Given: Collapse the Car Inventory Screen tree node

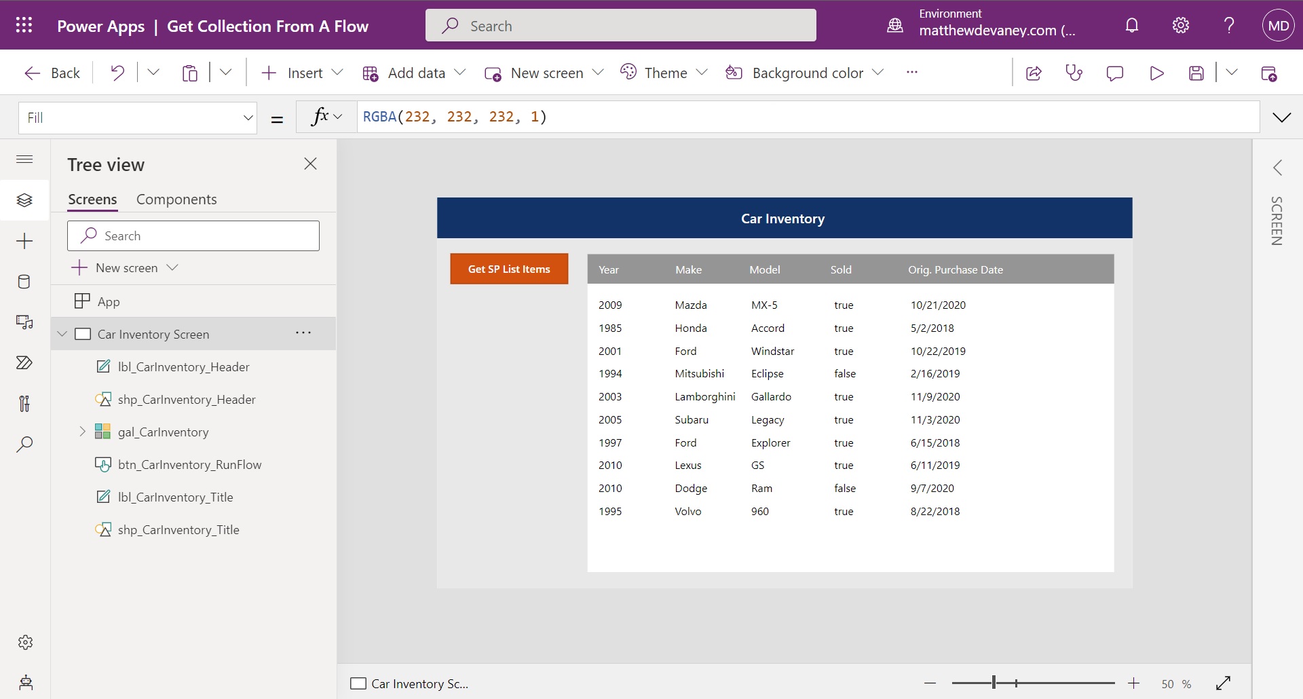Looking at the screenshot, I should point(62,334).
